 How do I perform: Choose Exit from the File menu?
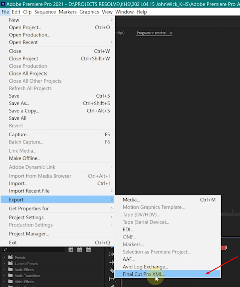58,242
